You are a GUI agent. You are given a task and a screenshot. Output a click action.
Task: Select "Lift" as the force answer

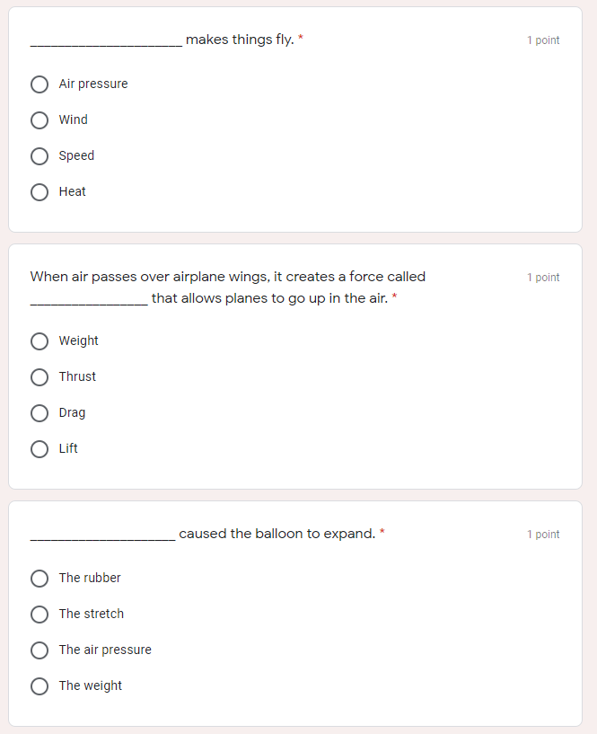pyautogui.click(x=40, y=449)
